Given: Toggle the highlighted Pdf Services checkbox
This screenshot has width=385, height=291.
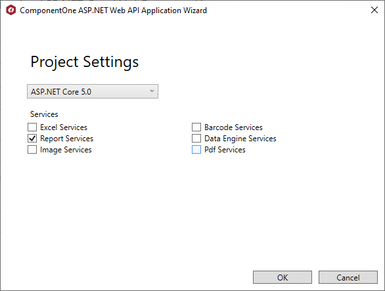Looking at the screenshot, I should (x=196, y=150).
